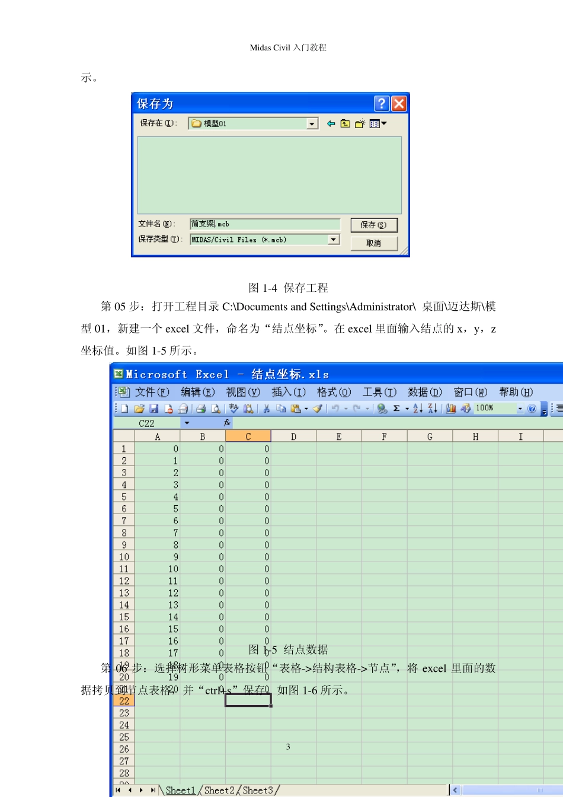Screen dimensions: 563x797
Task: Open the 插入(I) menu
Action: coord(289,392)
